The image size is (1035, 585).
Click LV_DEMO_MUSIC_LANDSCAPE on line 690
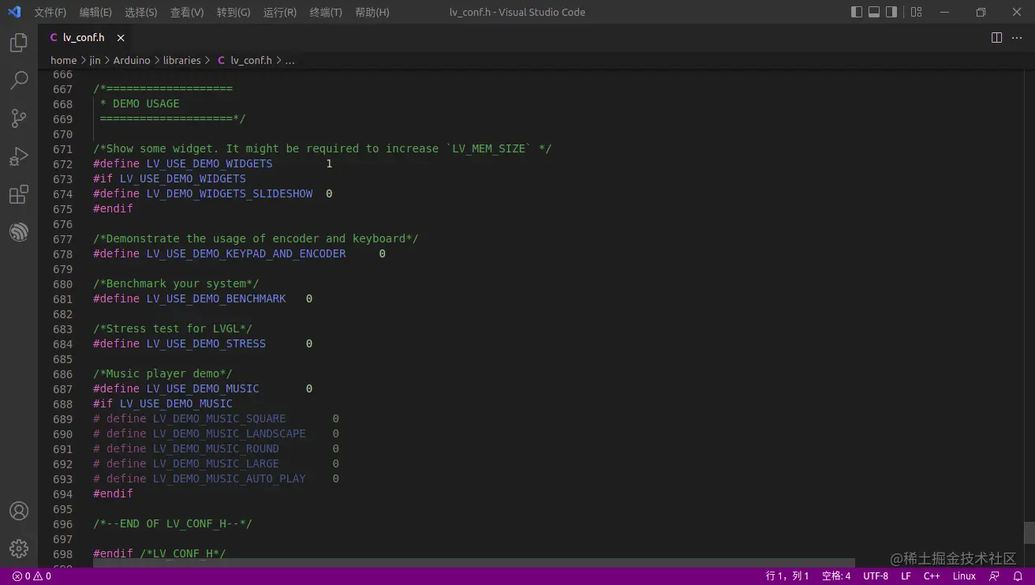pos(230,433)
